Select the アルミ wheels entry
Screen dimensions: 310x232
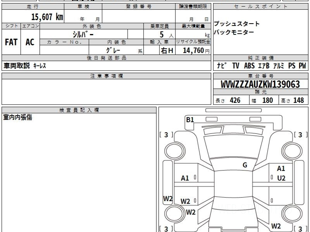point(279,66)
